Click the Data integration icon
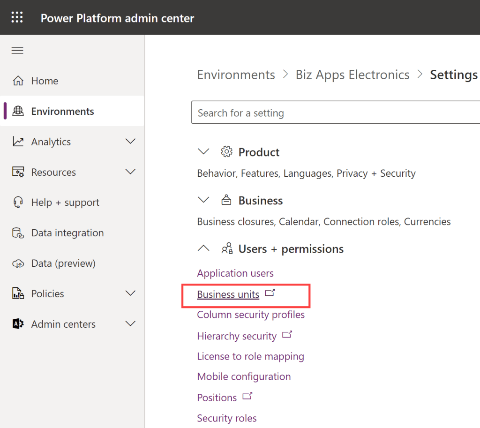The height and width of the screenshot is (428, 480). click(18, 233)
